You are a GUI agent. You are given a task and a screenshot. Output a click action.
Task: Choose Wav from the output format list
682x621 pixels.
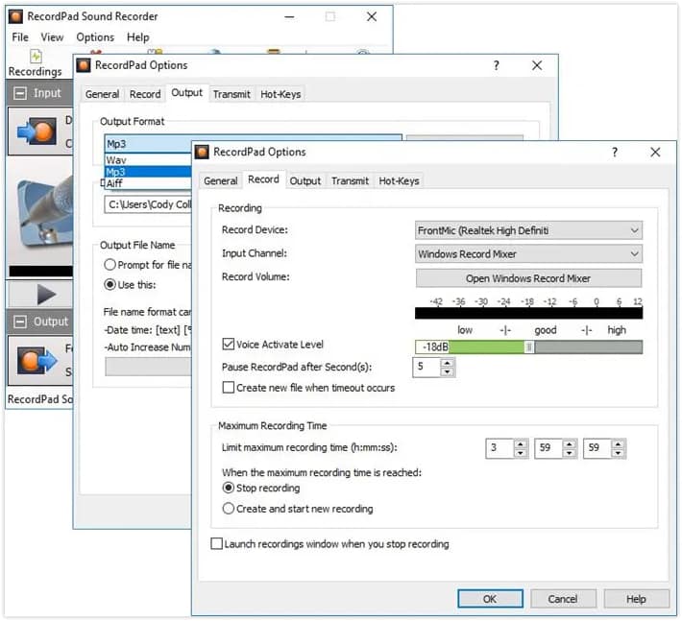pos(117,160)
